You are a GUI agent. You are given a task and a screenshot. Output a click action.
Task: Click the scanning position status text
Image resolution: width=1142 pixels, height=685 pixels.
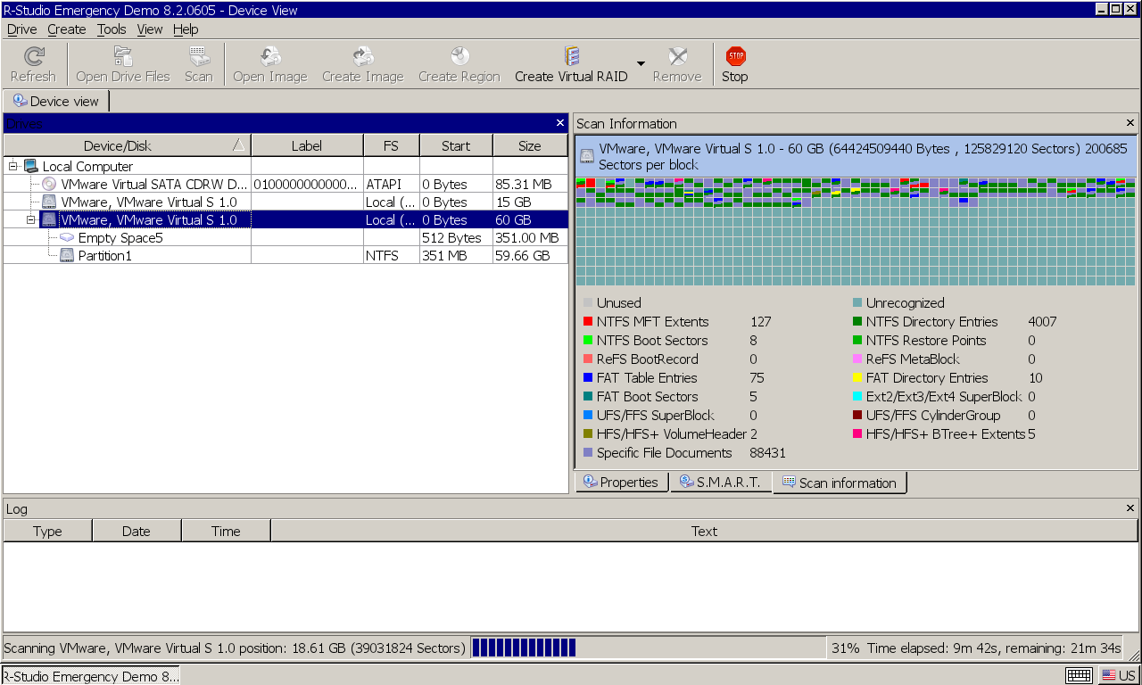235,648
